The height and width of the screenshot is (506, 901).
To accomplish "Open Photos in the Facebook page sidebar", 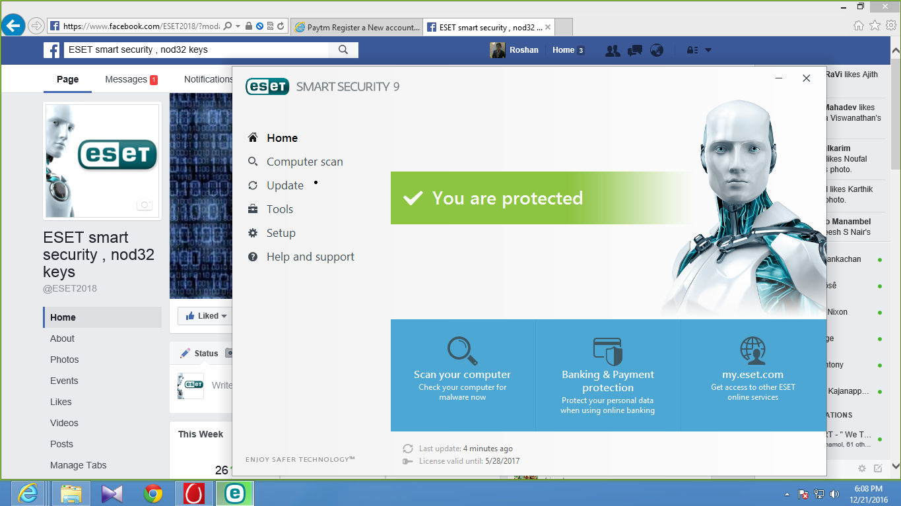I will 64,360.
